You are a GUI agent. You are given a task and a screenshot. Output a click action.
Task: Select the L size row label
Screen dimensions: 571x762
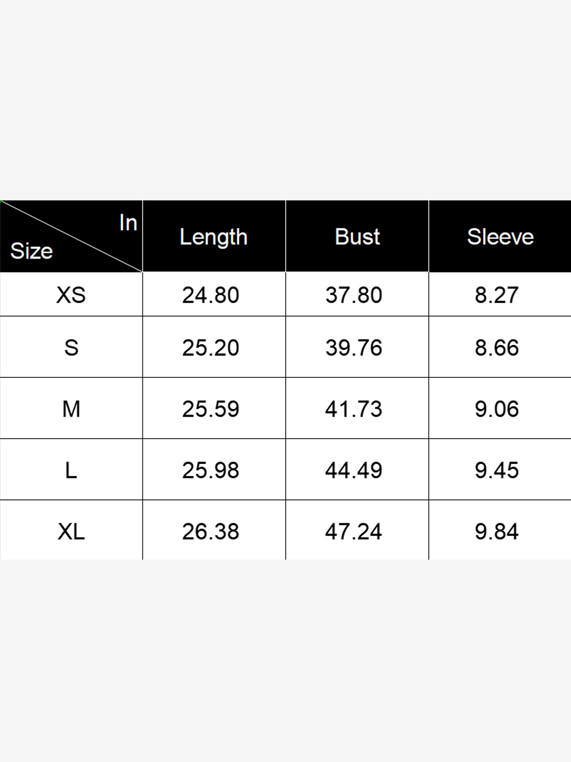coord(71,470)
